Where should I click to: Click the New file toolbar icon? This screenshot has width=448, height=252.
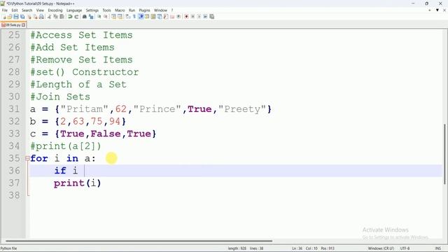tap(4, 17)
